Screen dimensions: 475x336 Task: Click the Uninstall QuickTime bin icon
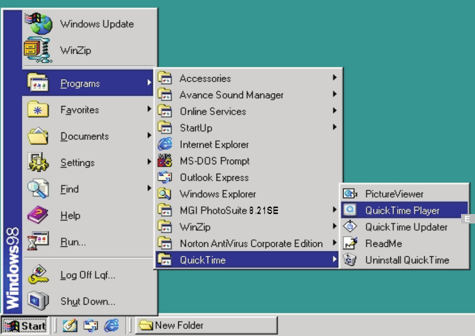point(350,260)
